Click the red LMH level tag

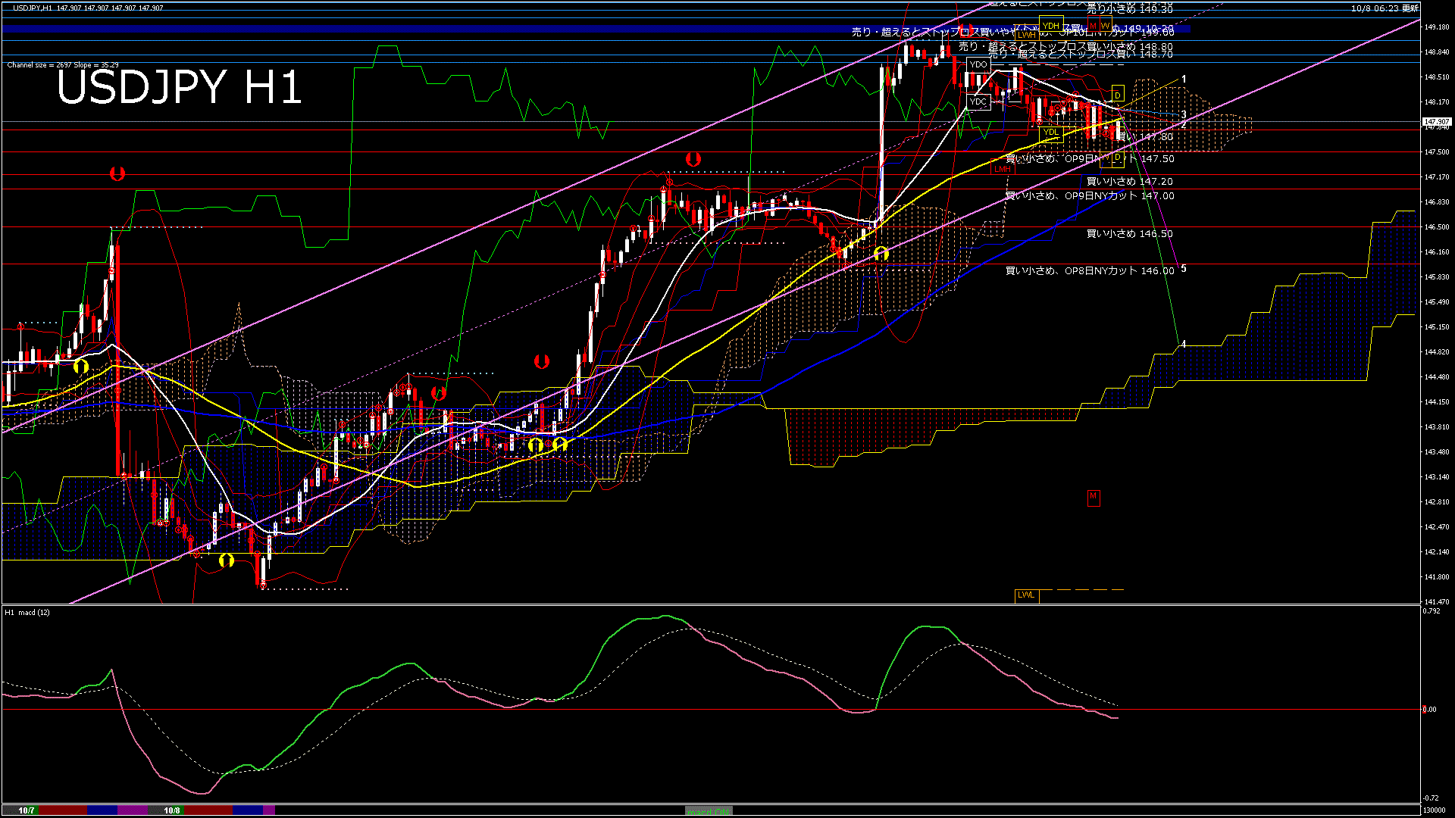(1003, 169)
